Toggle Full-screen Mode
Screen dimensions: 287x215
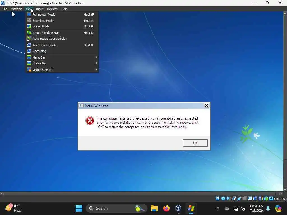pyautogui.click(x=62, y=15)
